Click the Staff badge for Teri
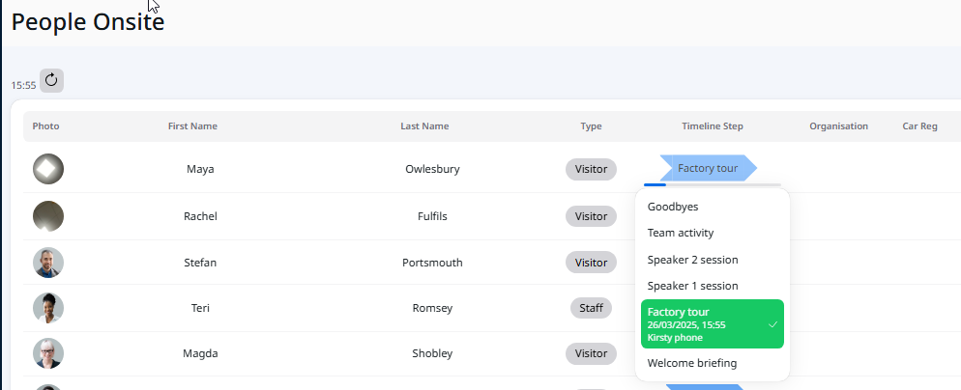Image resolution: width=961 pixels, height=390 pixels. pos(591,308)
